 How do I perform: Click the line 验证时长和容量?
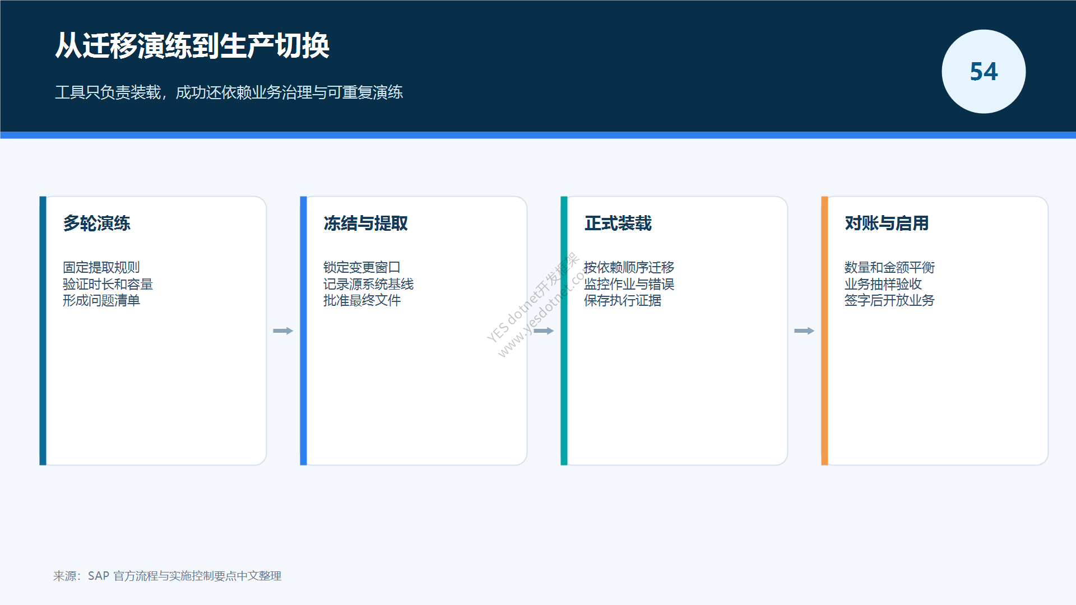coord(108,284)
